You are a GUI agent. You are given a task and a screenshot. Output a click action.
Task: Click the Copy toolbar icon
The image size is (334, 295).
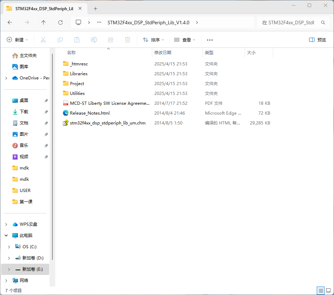(60, 40)
